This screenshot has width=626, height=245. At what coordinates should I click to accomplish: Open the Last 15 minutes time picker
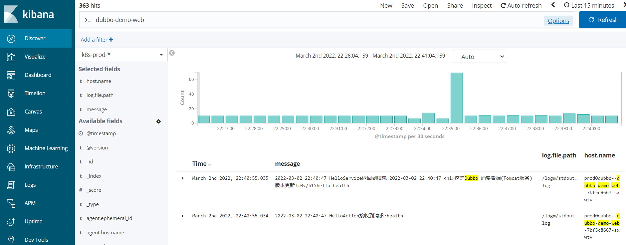point(589,5)
